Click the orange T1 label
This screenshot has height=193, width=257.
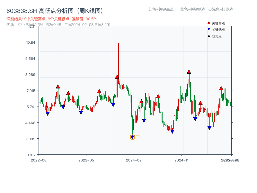click(138, 137)
